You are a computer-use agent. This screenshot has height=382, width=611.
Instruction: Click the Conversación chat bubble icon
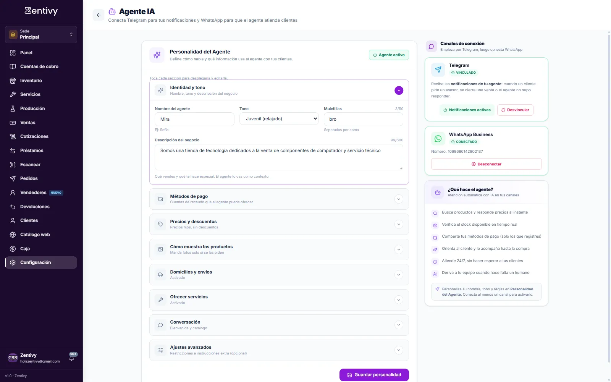(161, 325)
